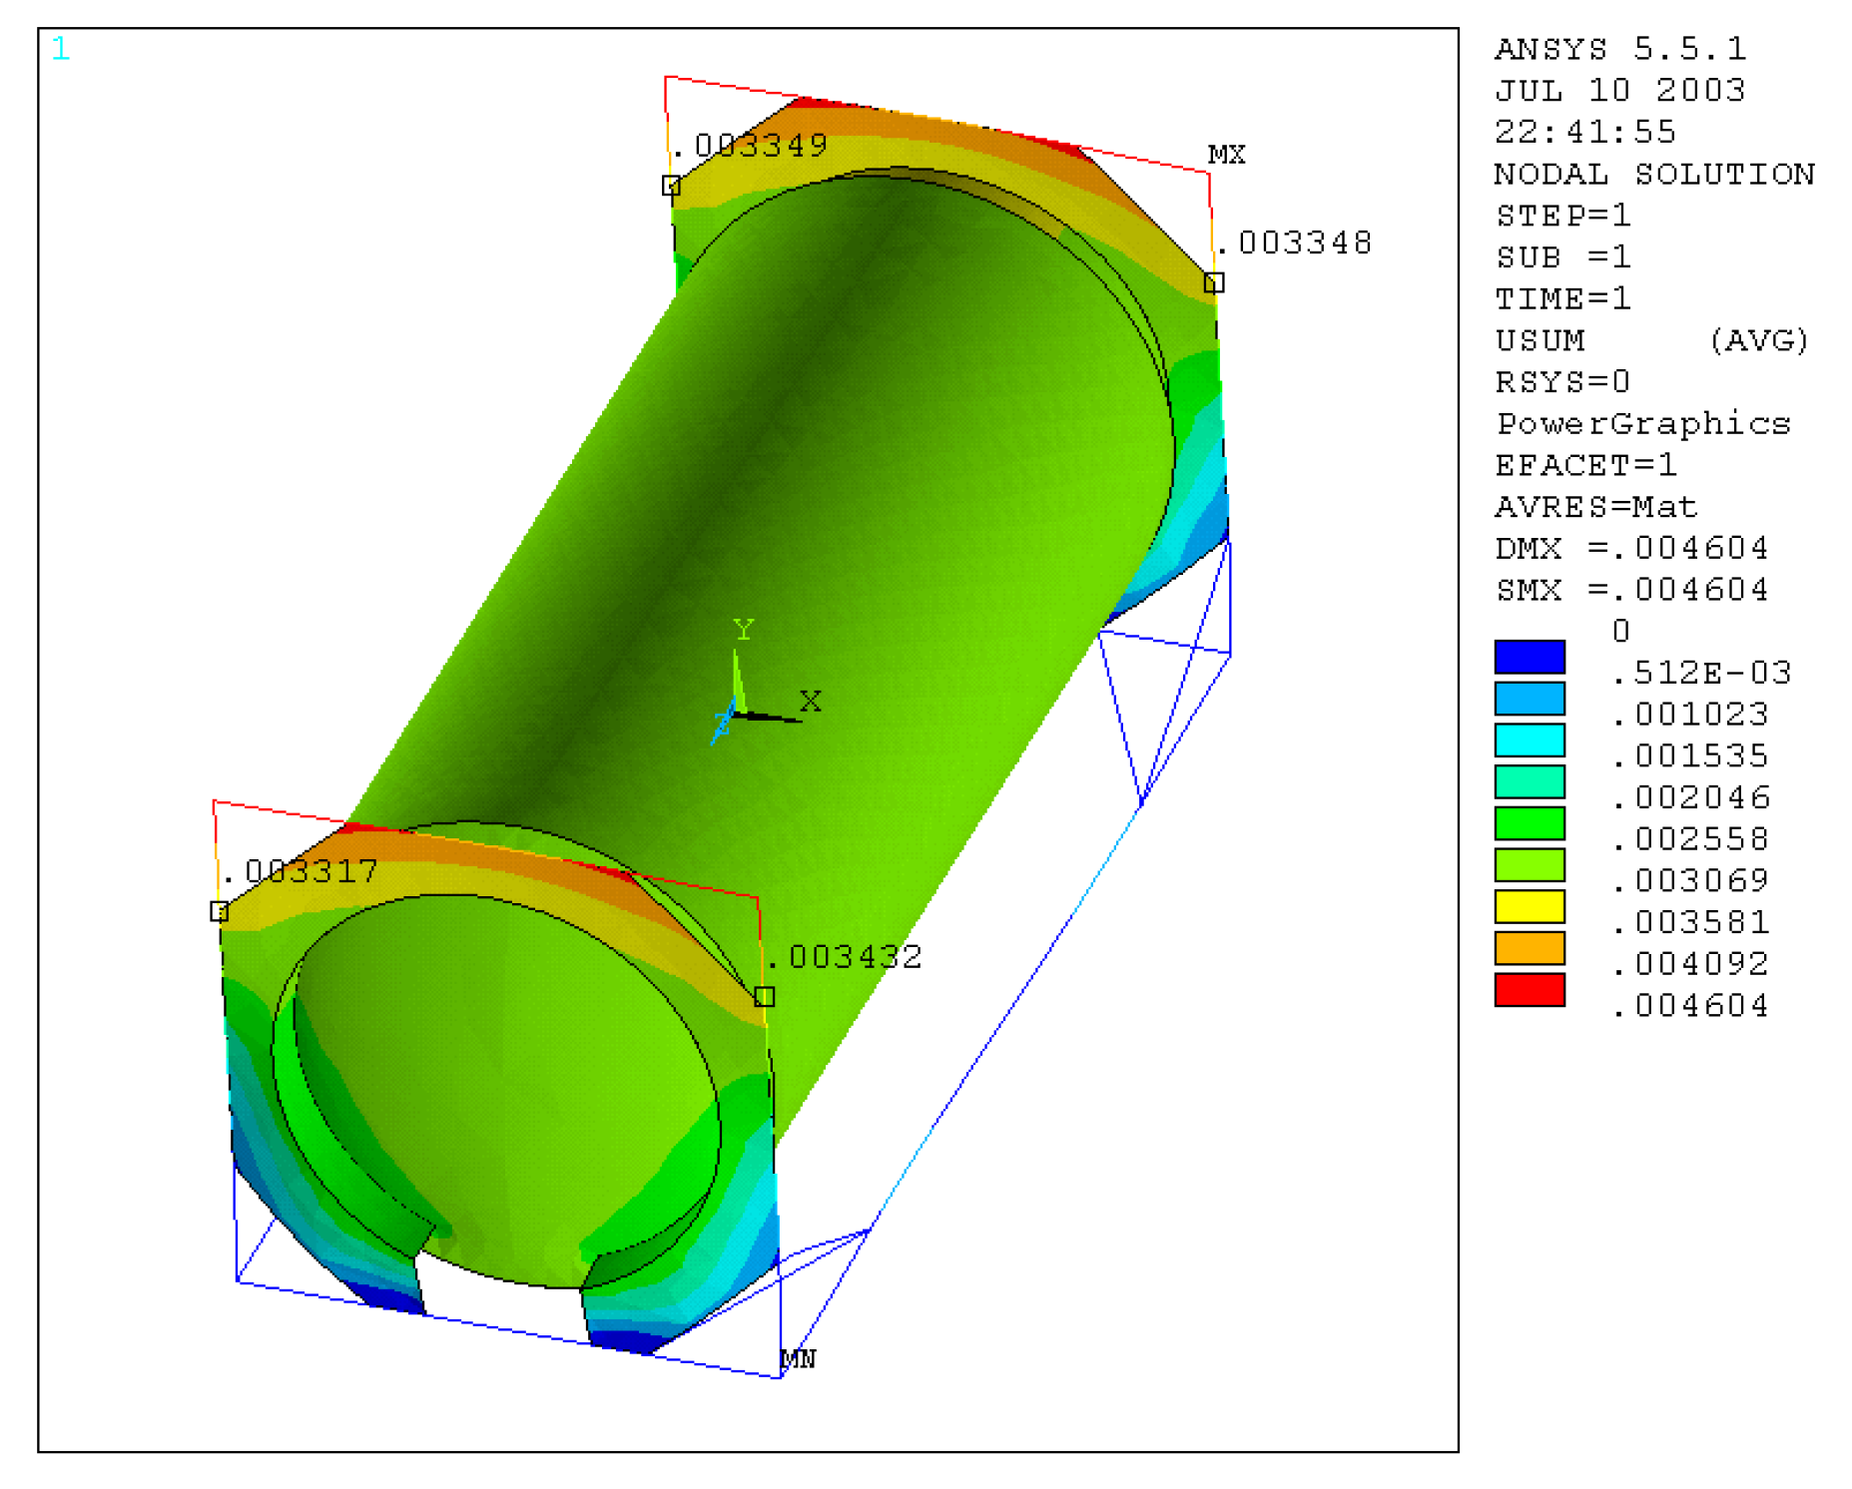Click the square marker beside value .003349
The width and height of the screenshot is (1852, 1489).
click(x=672, y=186)
